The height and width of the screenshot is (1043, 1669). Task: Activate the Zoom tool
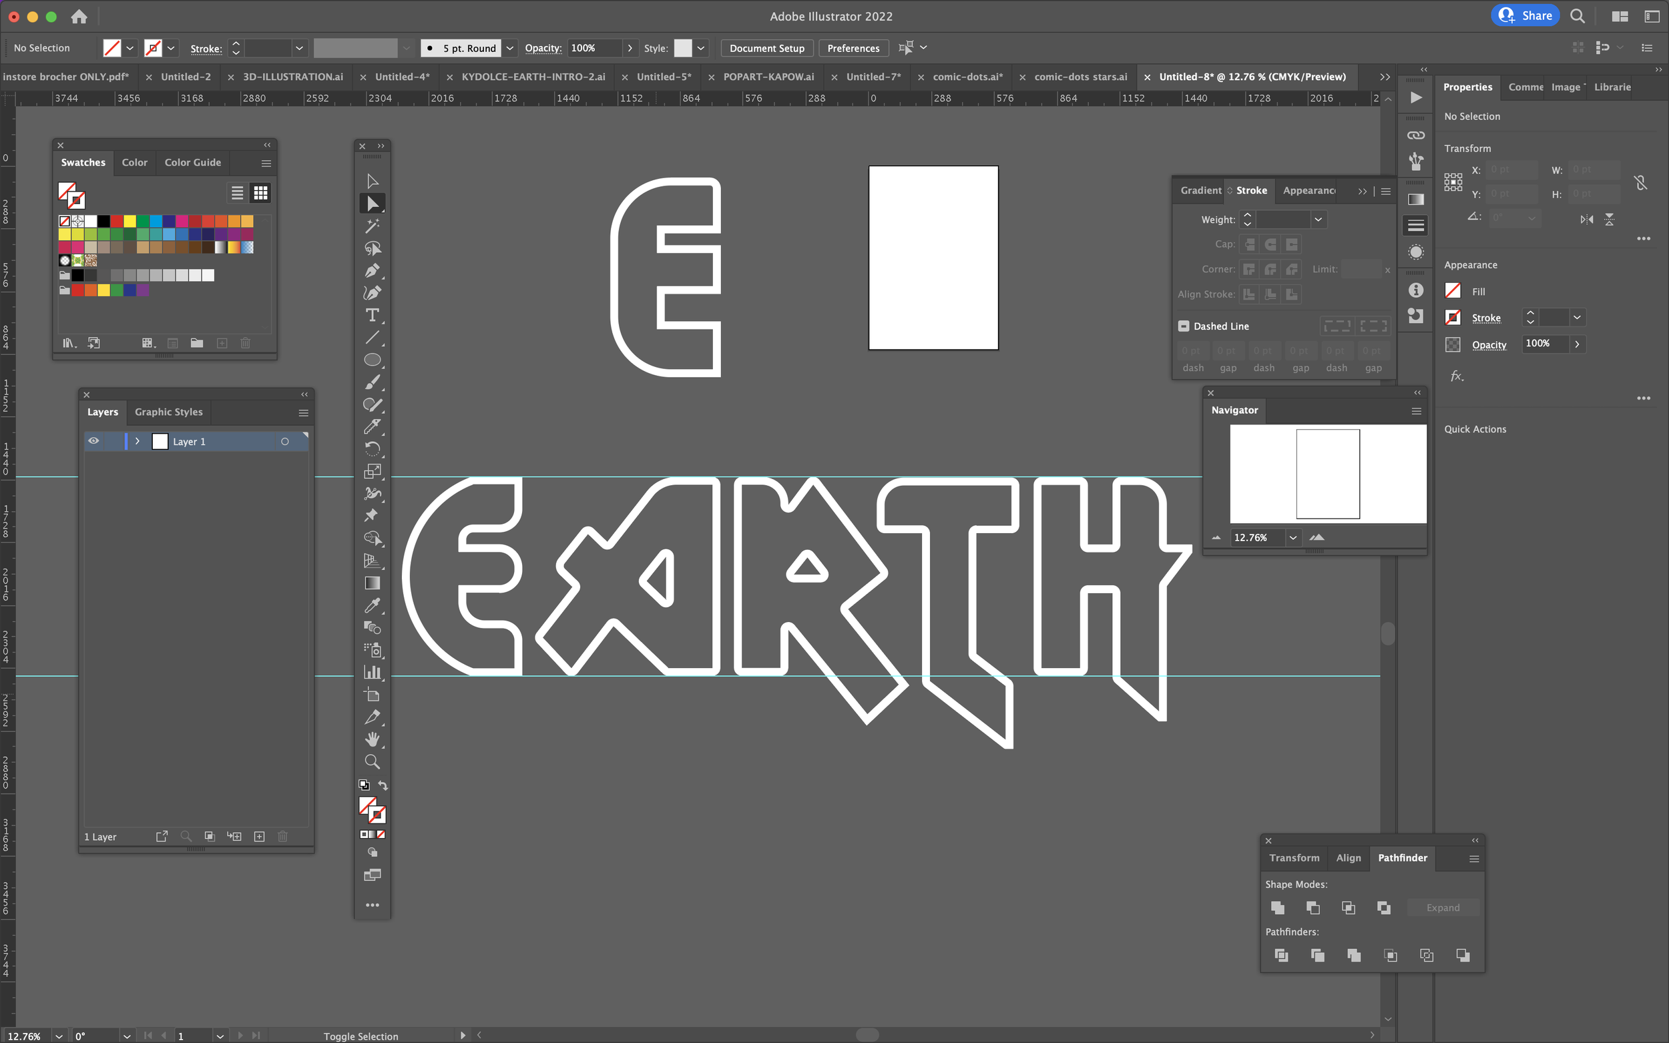click(x=372, y=761)
